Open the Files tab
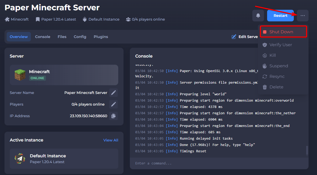Viewport: 317px width, 175px height. coord(62,37)
